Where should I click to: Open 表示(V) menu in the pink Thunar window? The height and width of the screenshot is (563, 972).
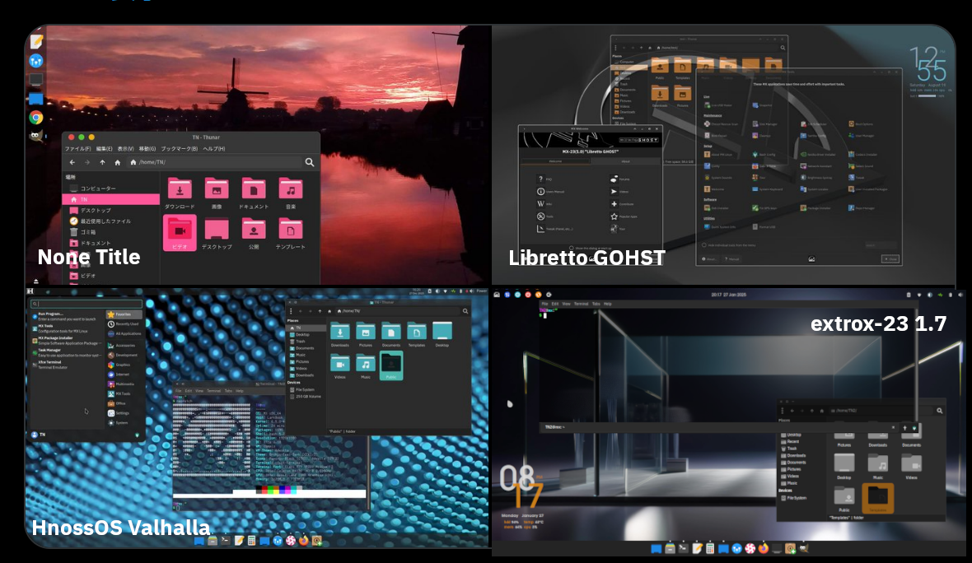126,149
